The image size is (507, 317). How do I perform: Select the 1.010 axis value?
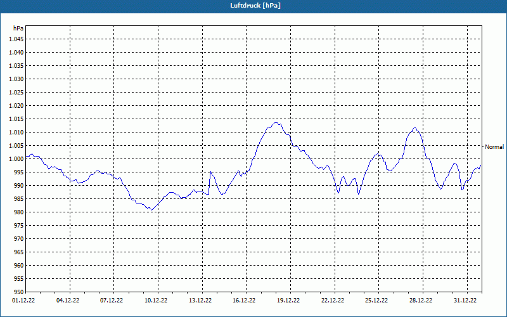pyautogui.click(x=16, y=133)
